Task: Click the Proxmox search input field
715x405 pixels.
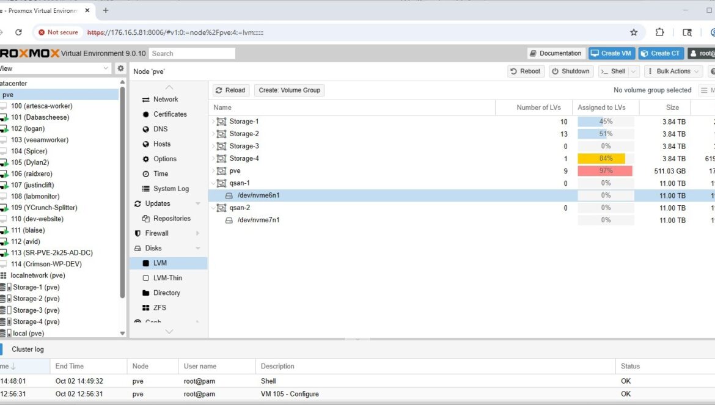Action: (x=192, y=54)
